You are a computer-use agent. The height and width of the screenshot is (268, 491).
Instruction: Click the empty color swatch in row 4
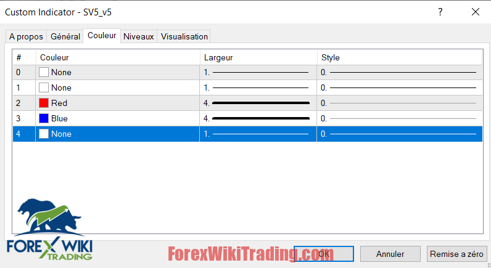[x=44, y=134]
